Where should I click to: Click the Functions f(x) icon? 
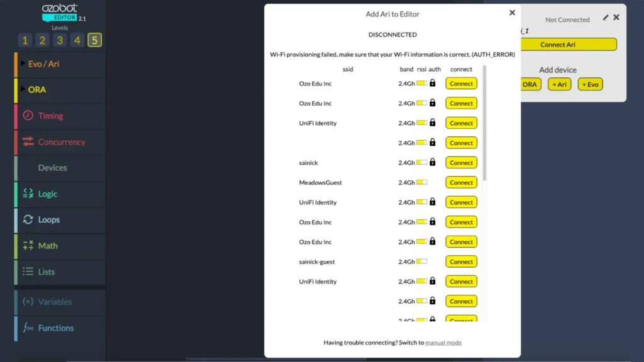28,328
